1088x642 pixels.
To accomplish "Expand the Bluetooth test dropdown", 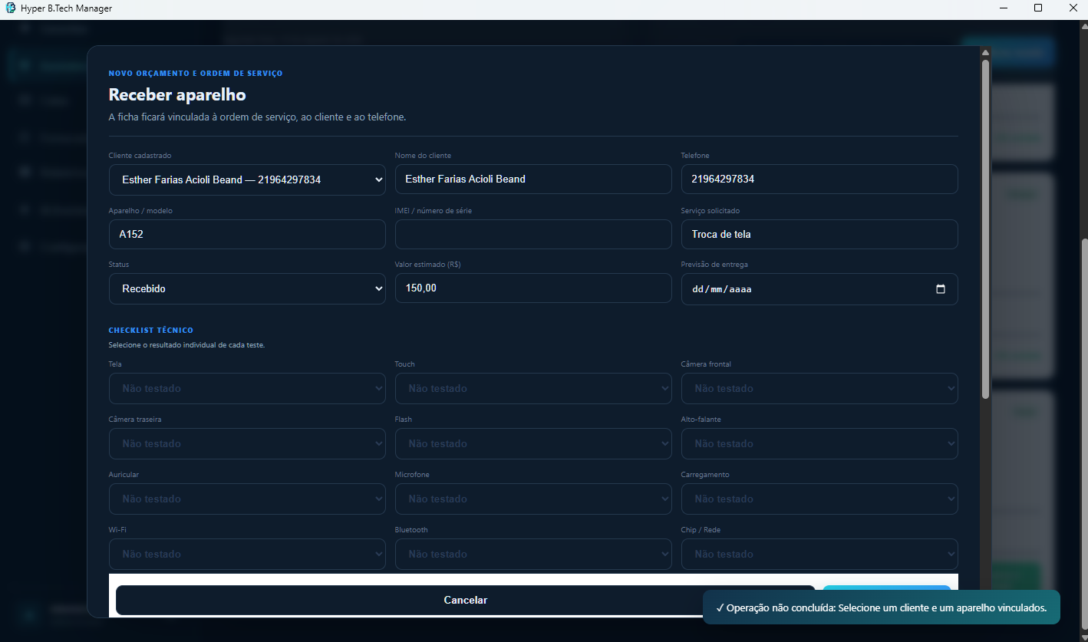I will 533,554.
